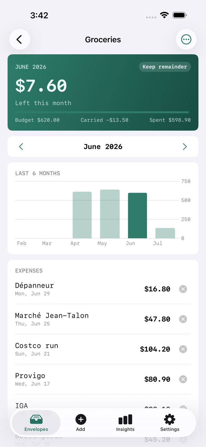Select the Jul bar in chart
This screenshot has height=447, width=206.
click(165, 233)
